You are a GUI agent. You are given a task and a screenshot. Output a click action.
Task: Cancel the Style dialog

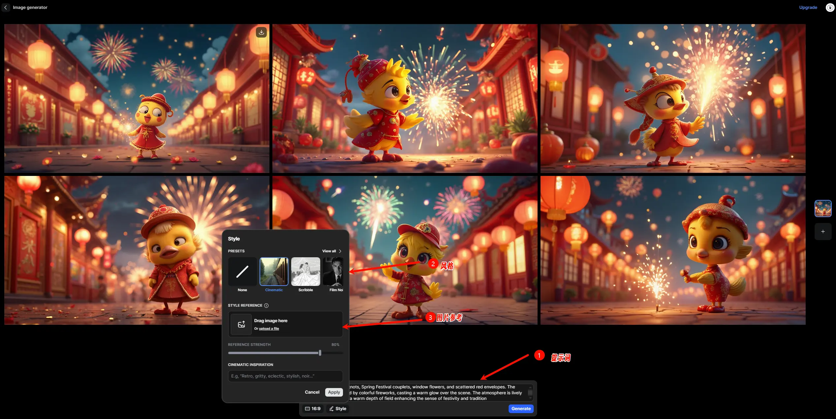click(x=312, y=392)
